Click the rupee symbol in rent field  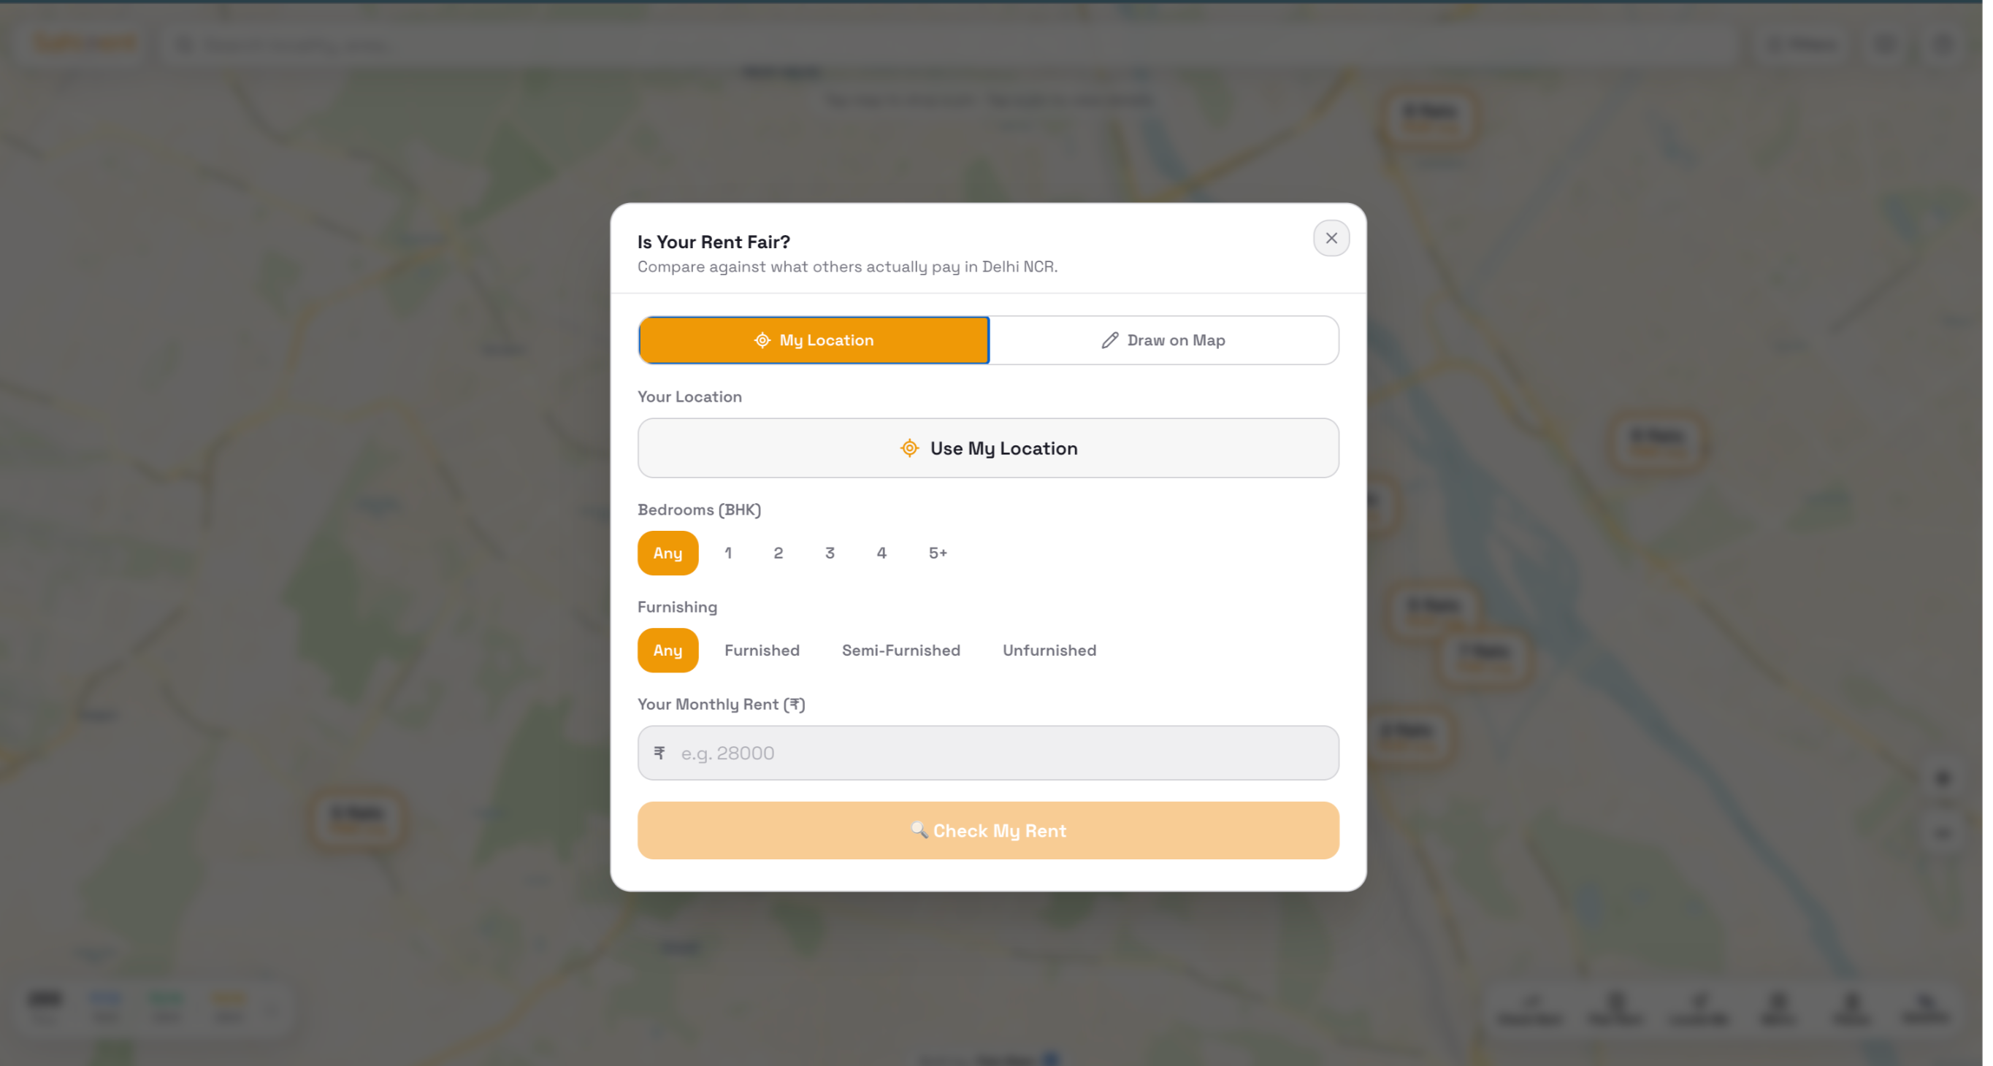pyautogui.click(x=659, y=753)
